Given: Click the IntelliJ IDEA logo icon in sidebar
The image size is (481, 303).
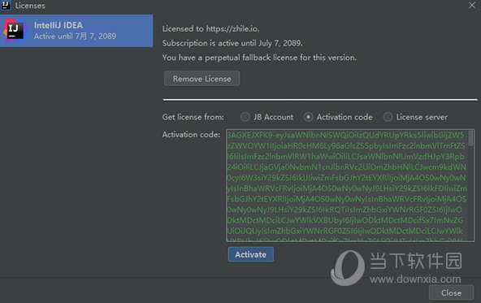Looking at the screenshot, I should pos(14,31).
